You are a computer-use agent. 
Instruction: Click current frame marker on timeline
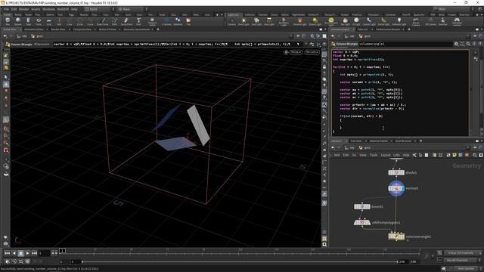[x=62, y=251]
